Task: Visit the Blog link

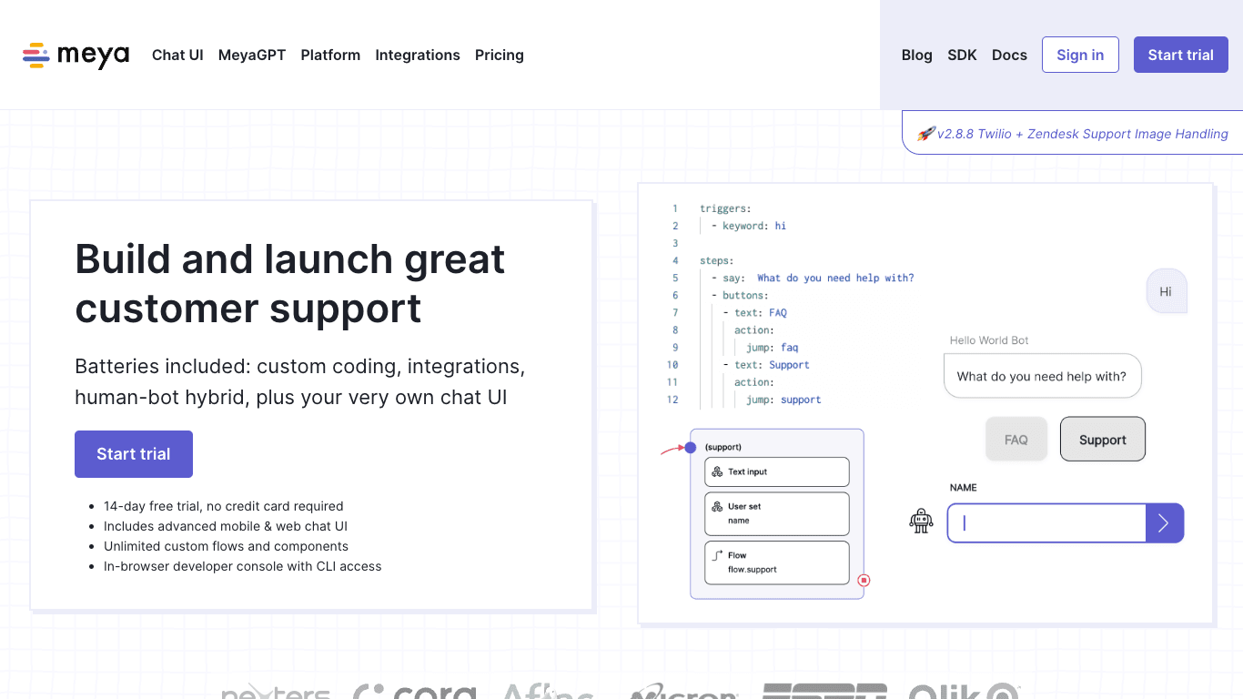Action: click(917, 55)
